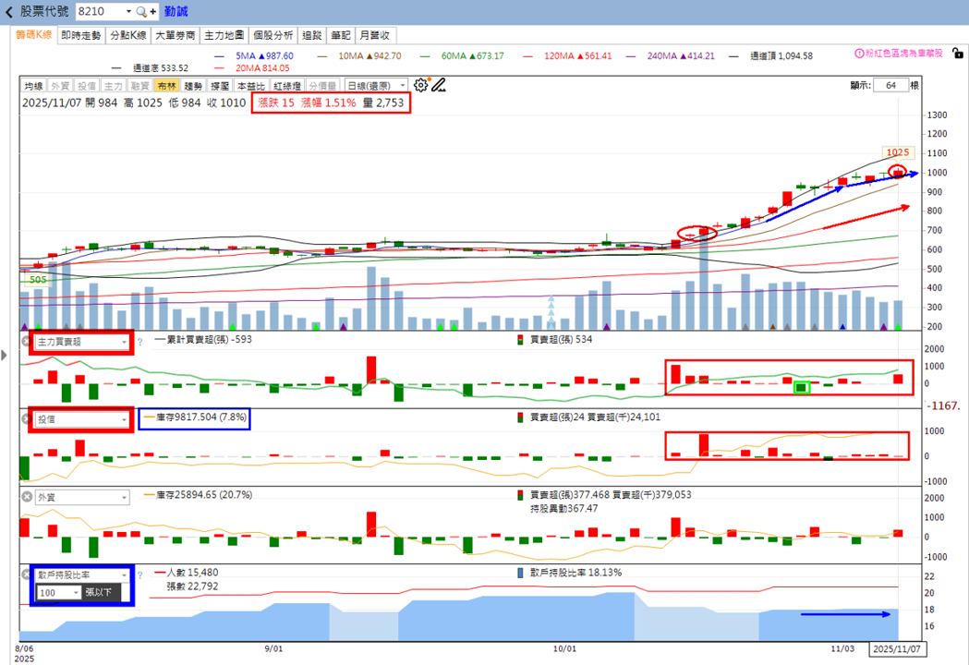This screenshot has height=665, width=969.
Task: Click the 顯示 bar count field
Action: point(890,85)
